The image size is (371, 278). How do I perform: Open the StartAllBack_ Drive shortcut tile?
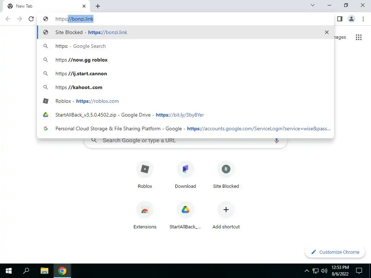185,216
